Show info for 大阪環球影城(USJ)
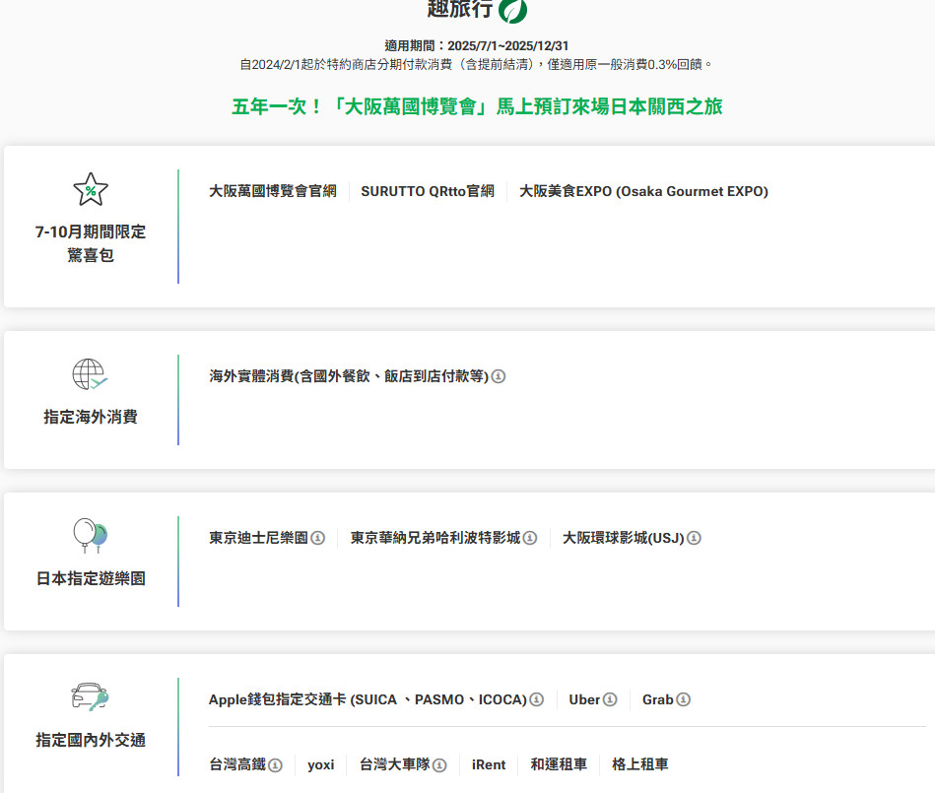 (x=694, y=538)
